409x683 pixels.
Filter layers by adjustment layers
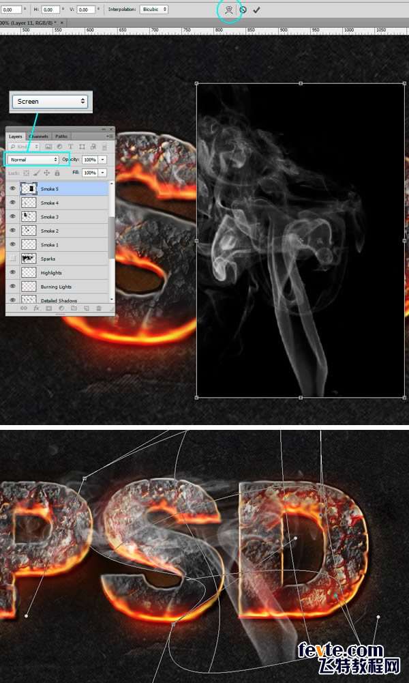(59, 146)
